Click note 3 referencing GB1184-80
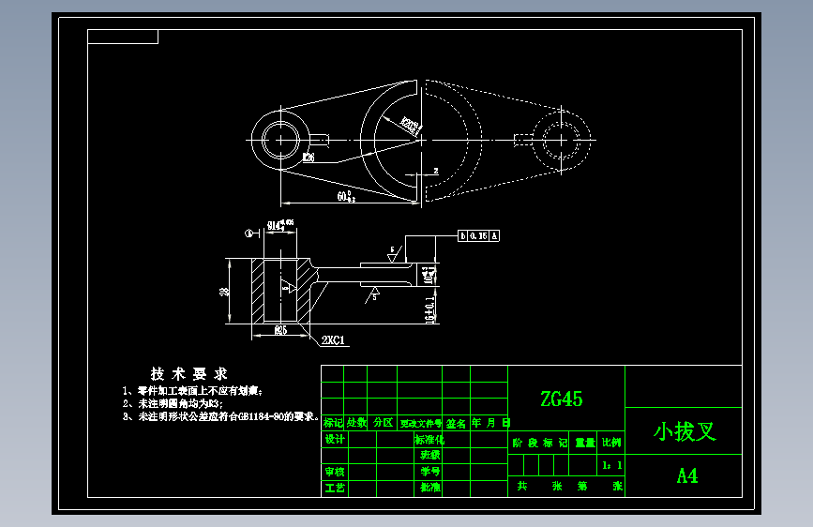This screenshot has width=813, height=527. [220, 416]
